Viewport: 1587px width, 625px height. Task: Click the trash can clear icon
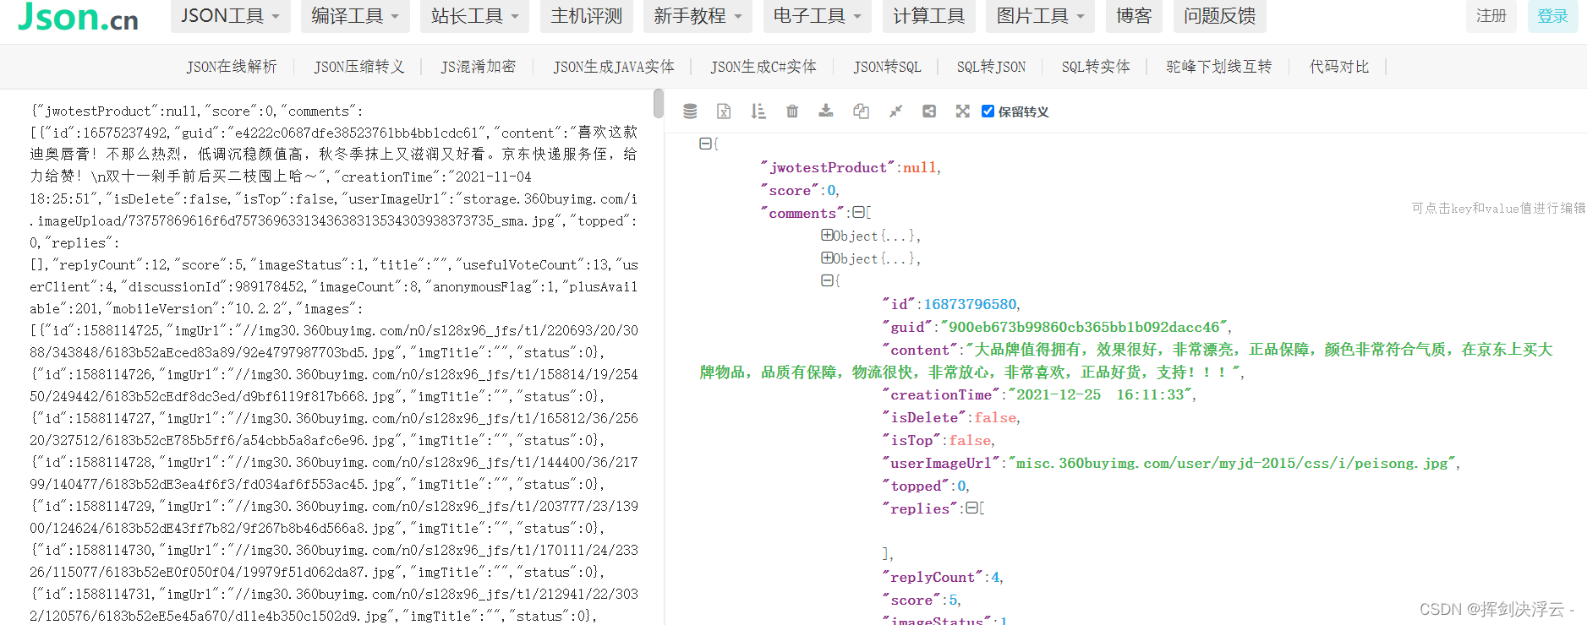point(792,111)
